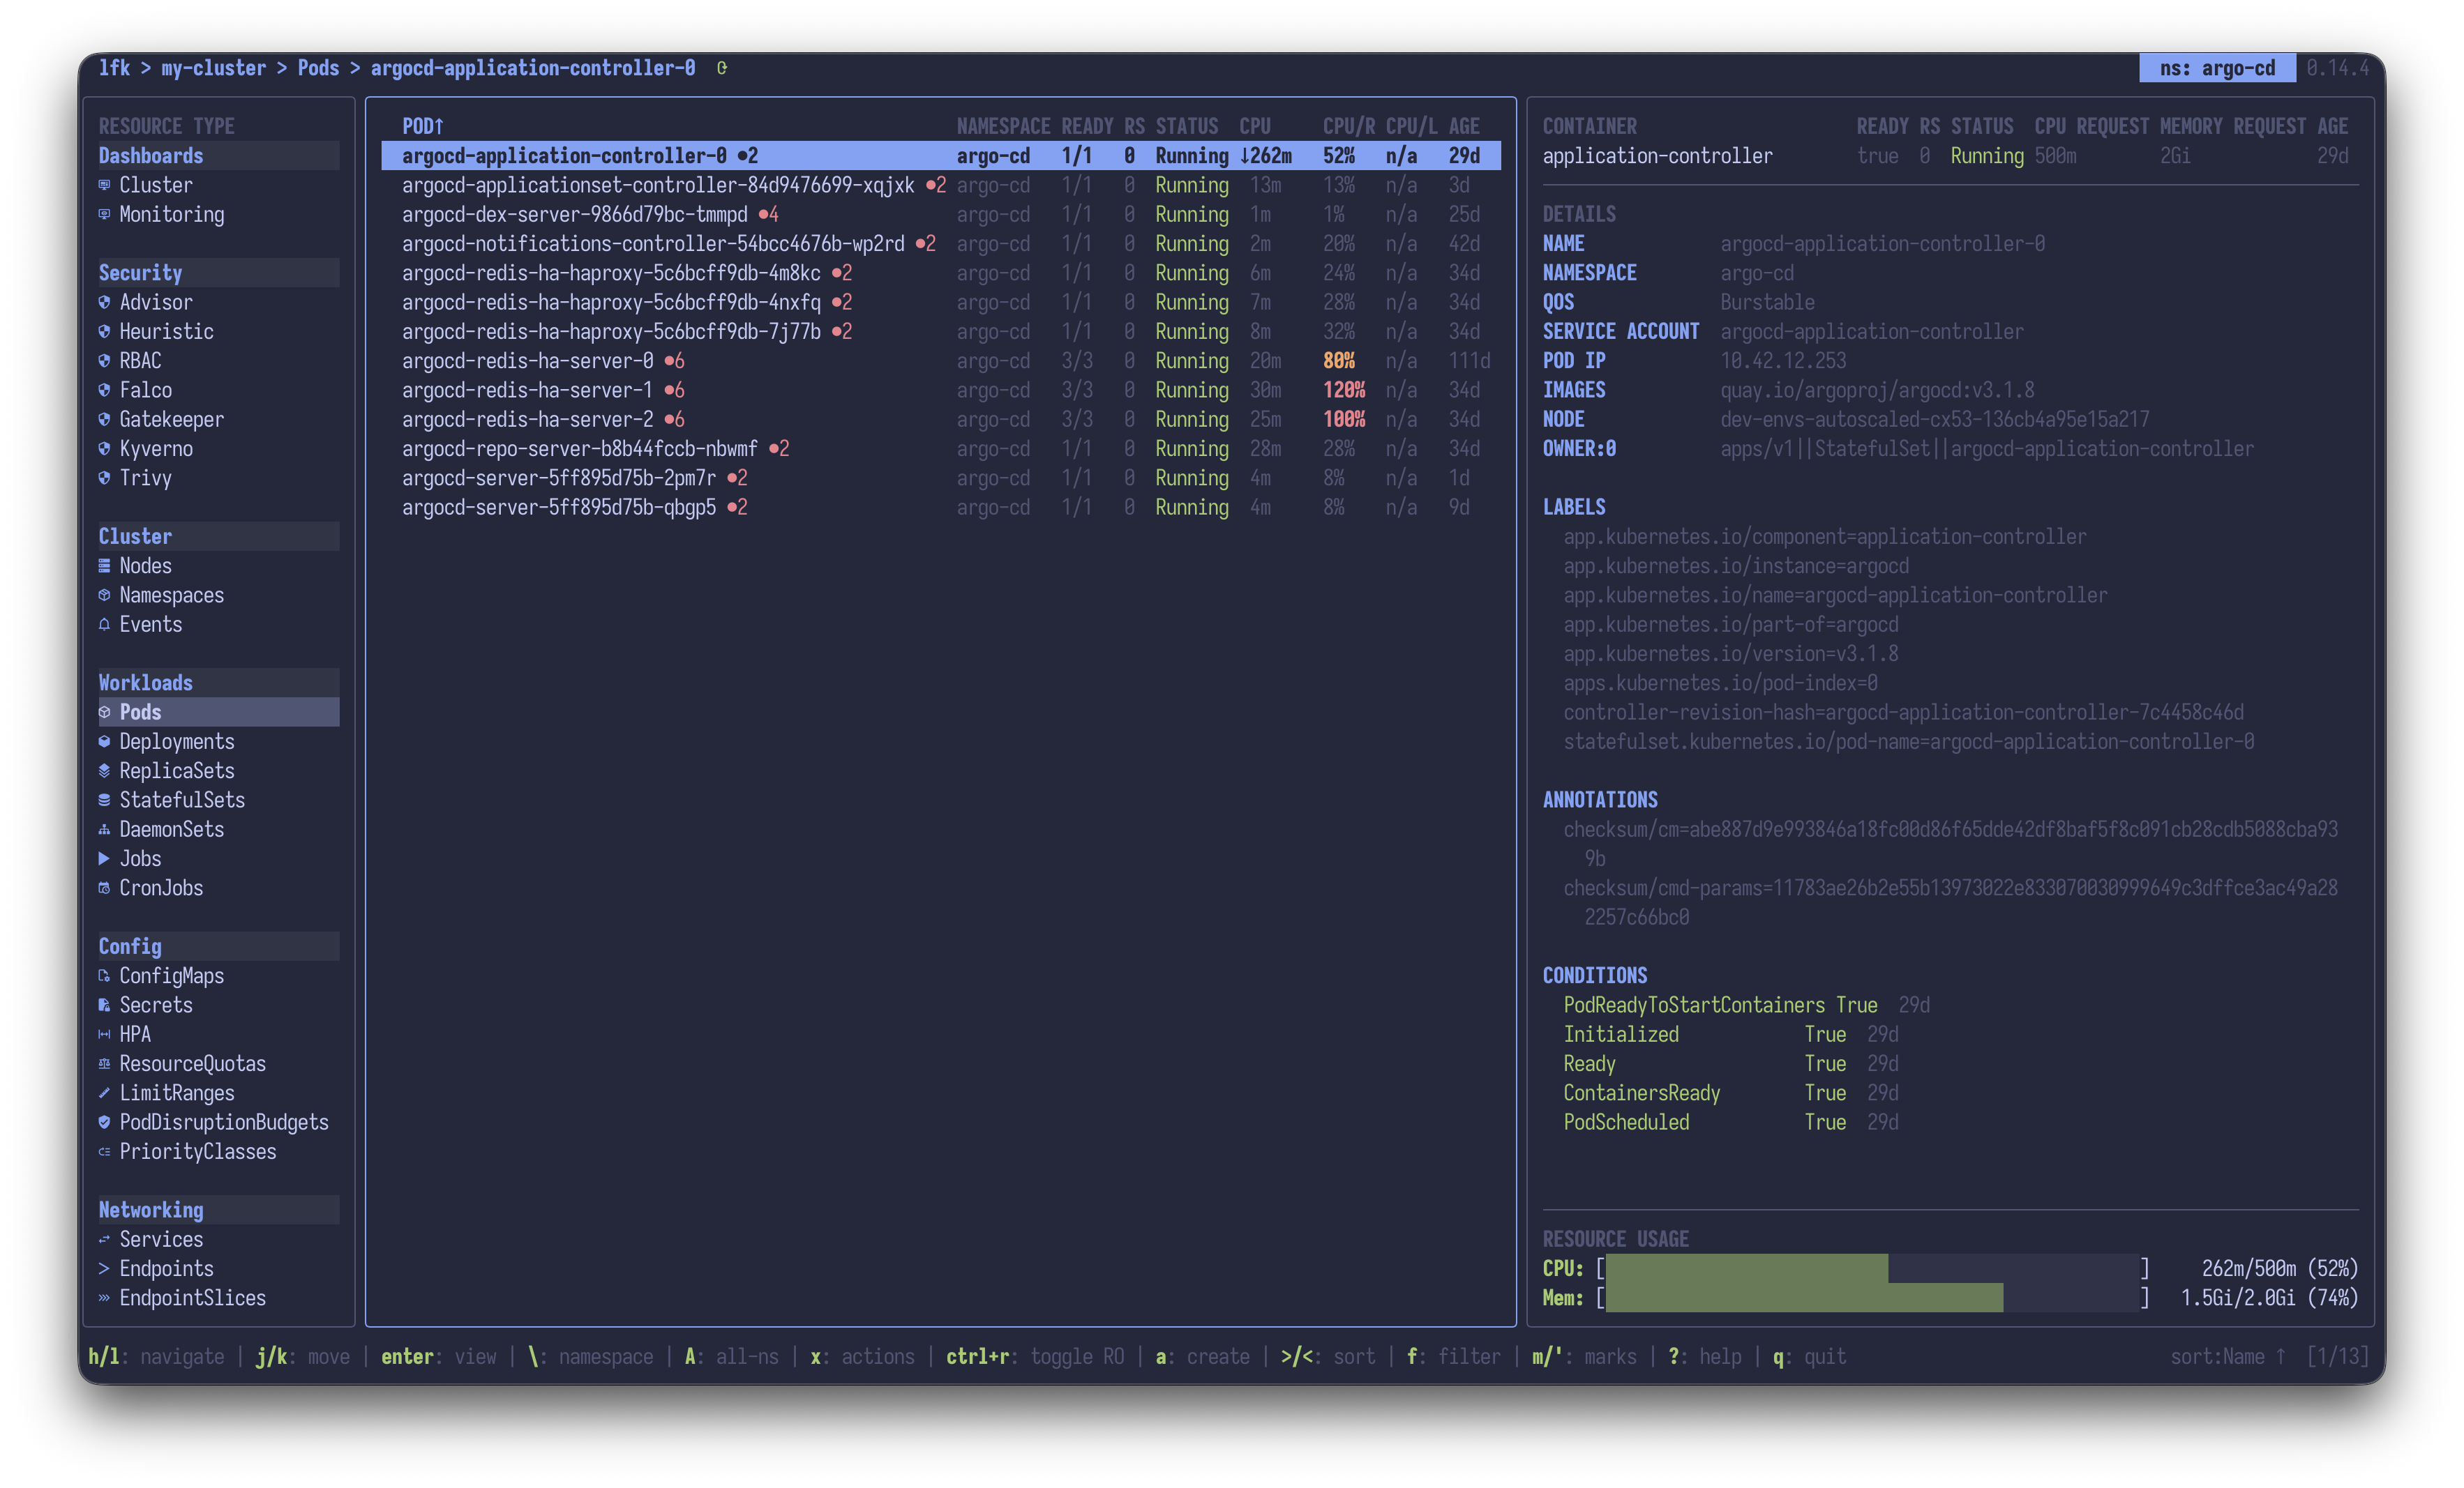Click the ReplicaSets stack icon

pyautogui.click(x=104, y=770)
